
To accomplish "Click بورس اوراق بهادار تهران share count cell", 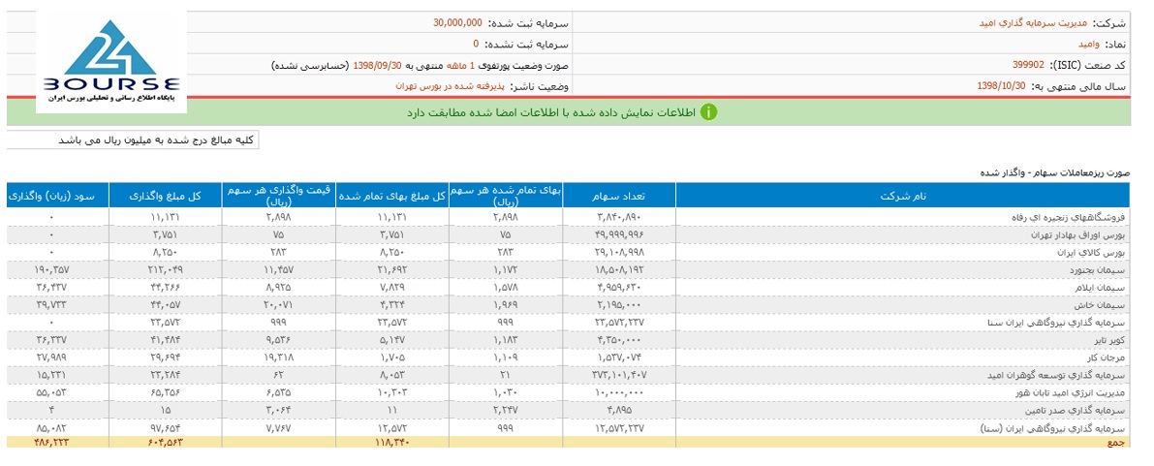I will coord(619,234).
